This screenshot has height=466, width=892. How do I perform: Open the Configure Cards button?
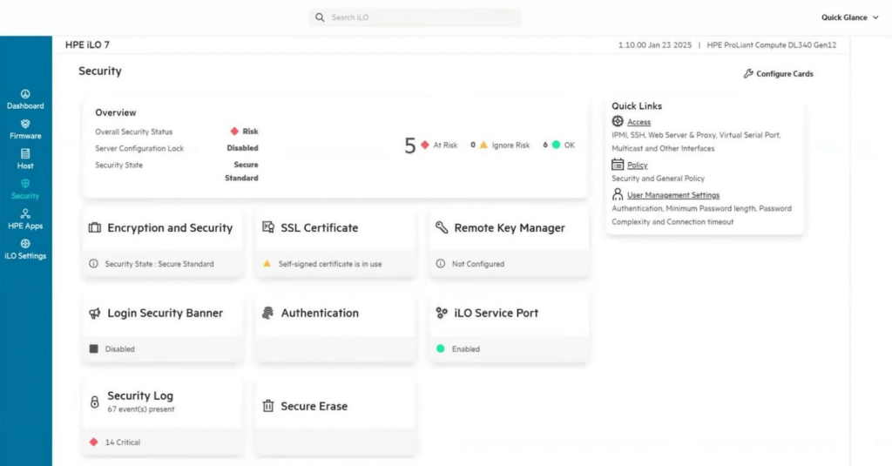coord(778,73)
